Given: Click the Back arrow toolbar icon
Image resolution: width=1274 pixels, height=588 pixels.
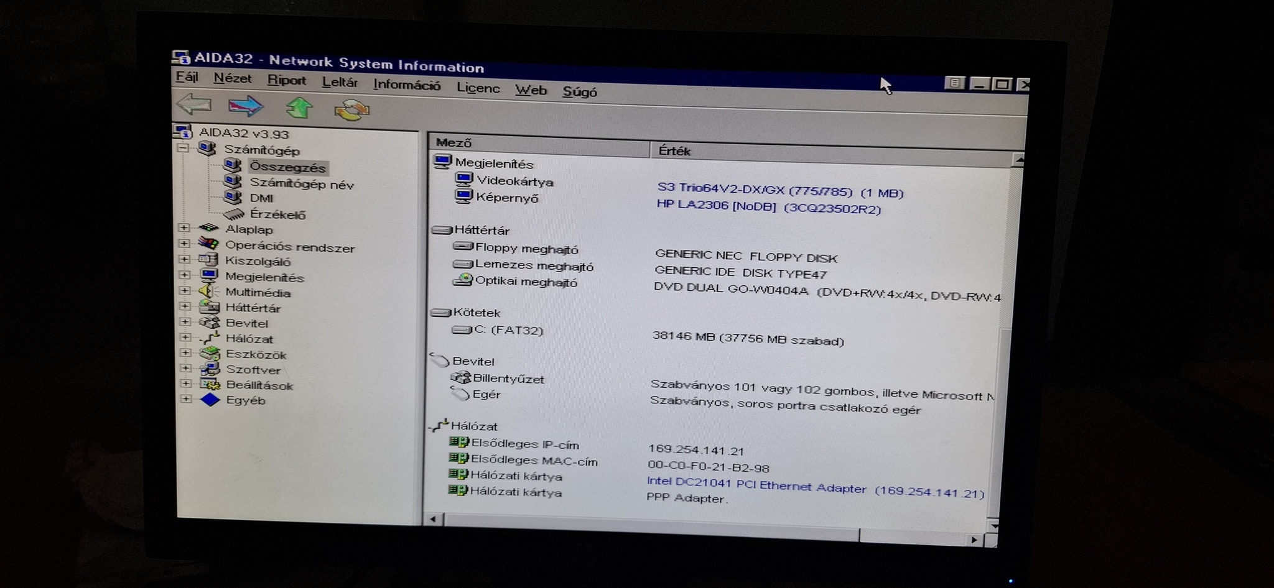Looking at the screenshot, I should (194, 104).
